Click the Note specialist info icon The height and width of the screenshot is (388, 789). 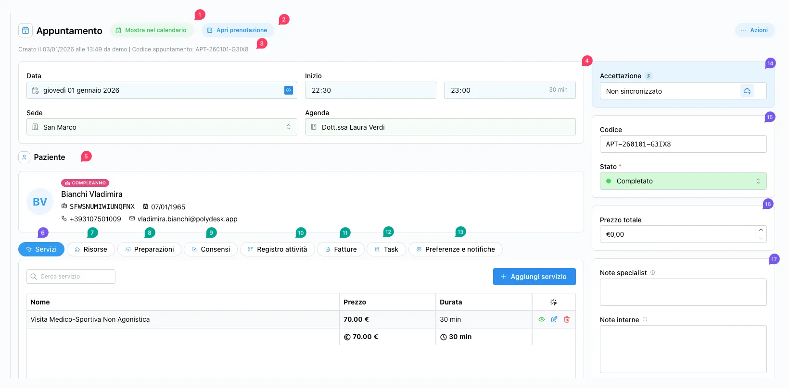653,273
